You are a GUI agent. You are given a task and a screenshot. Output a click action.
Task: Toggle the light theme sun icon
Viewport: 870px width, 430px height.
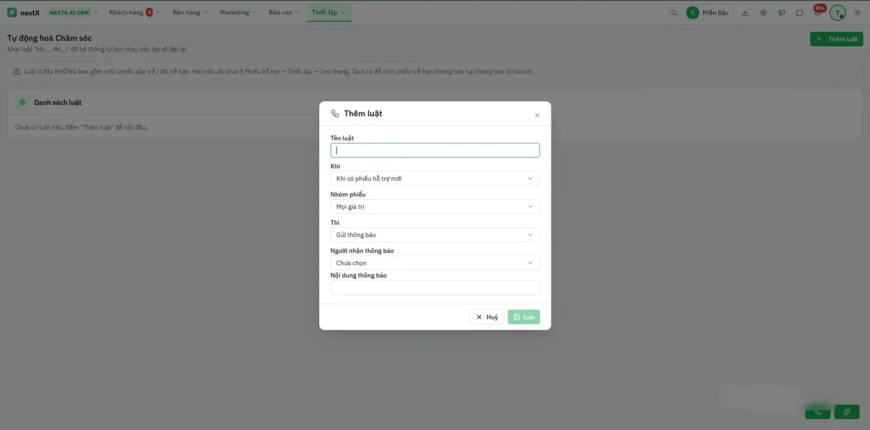tap(857, 13)
